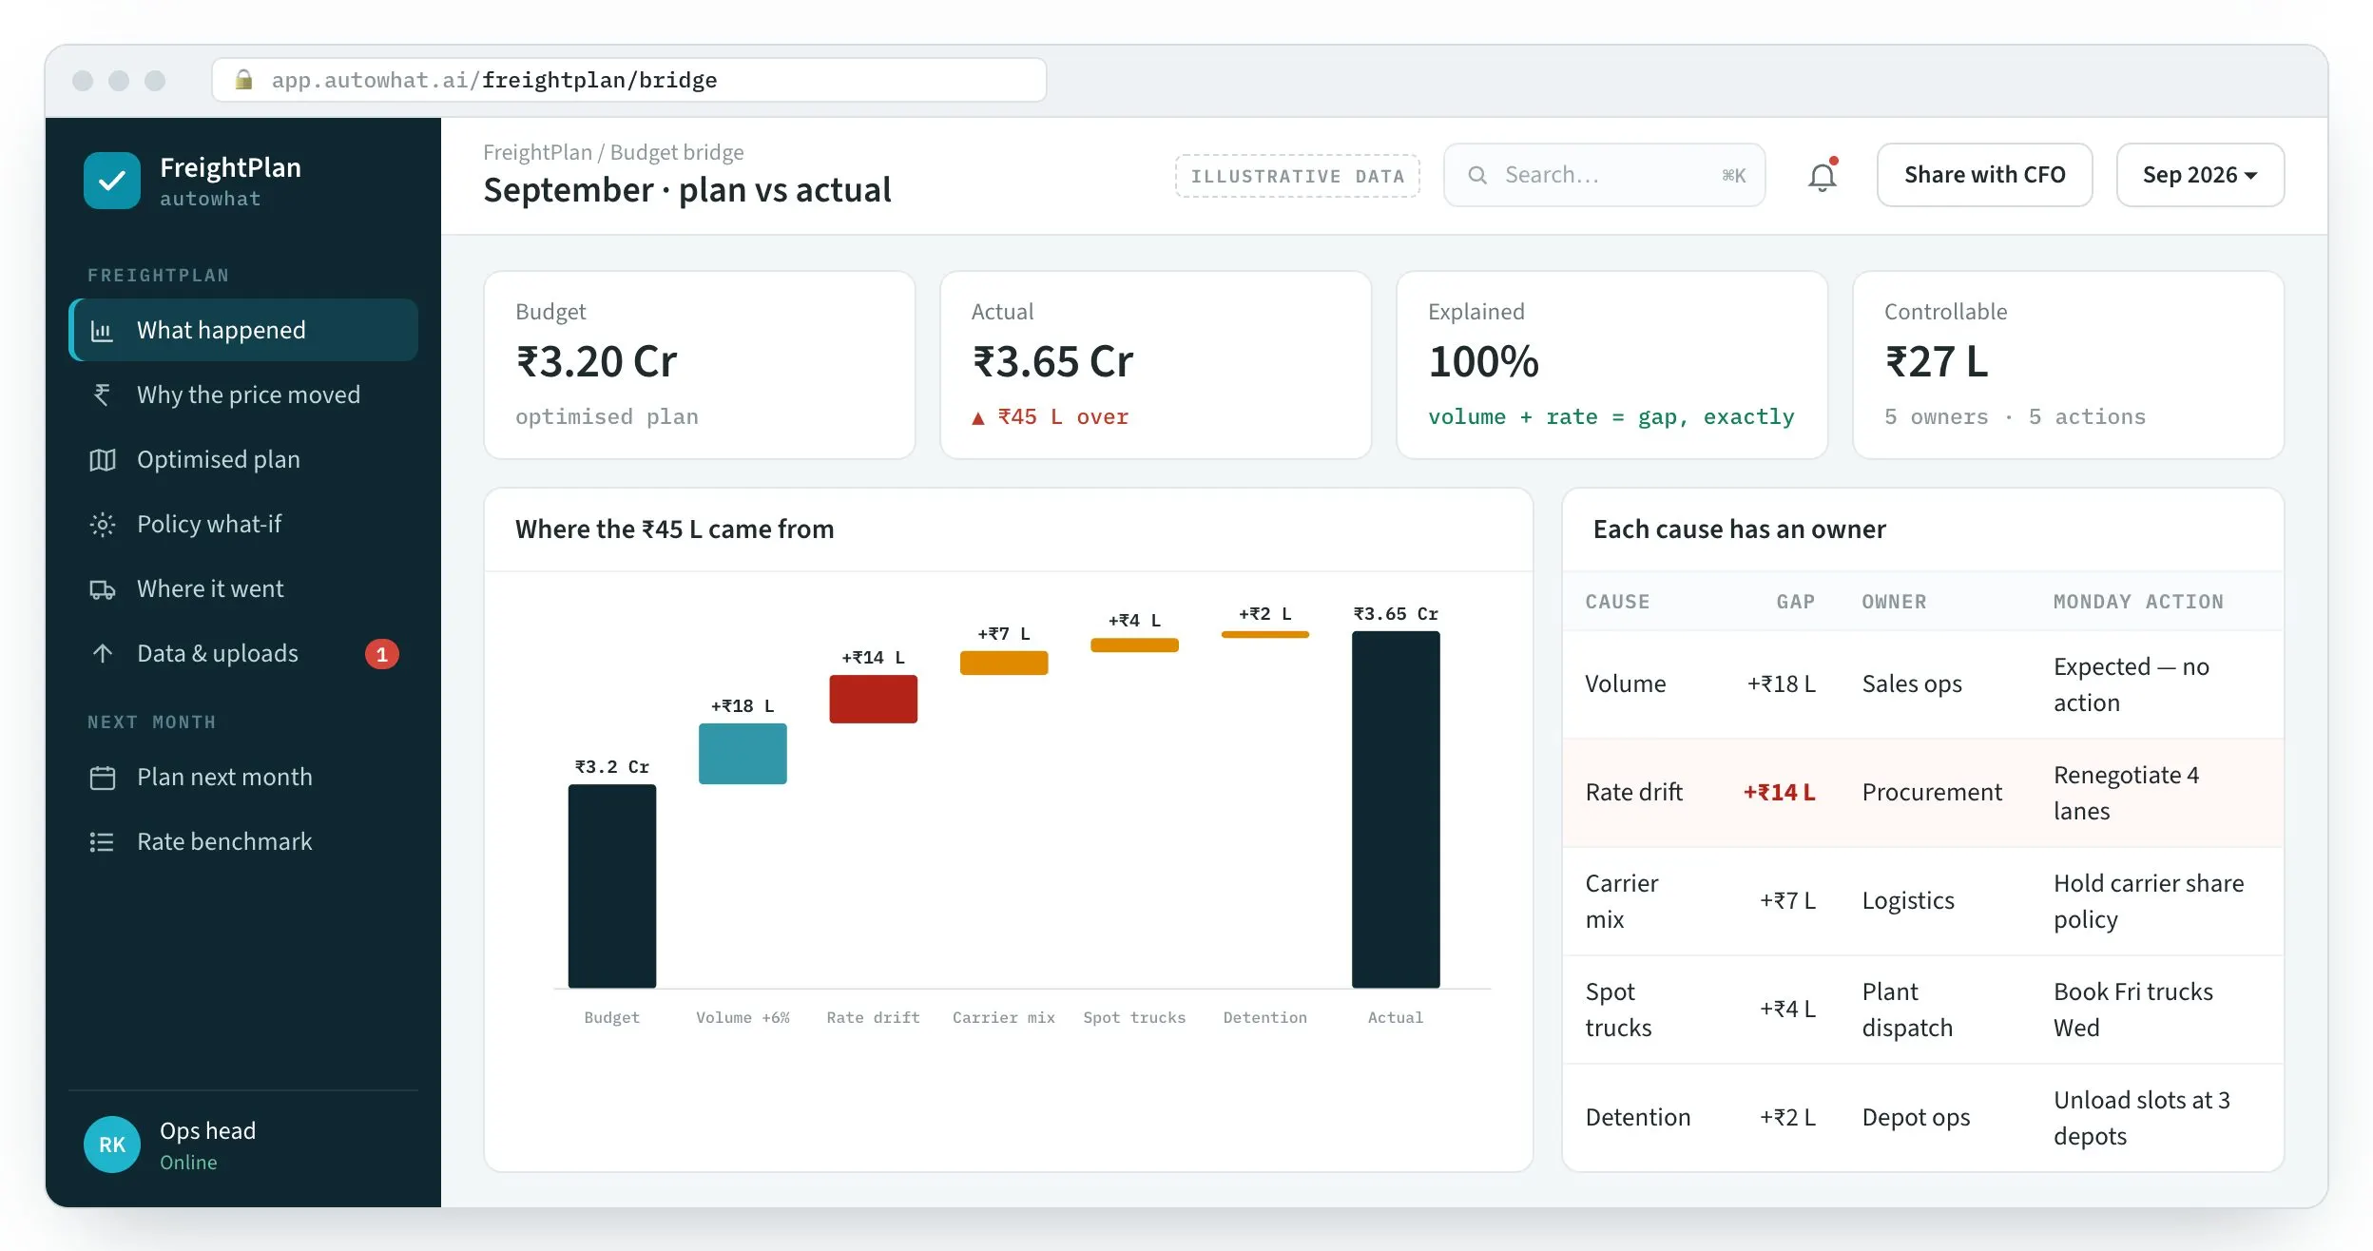Select the Carrier mix cause cell
2373x1251 pixels.
(1621, 901)
